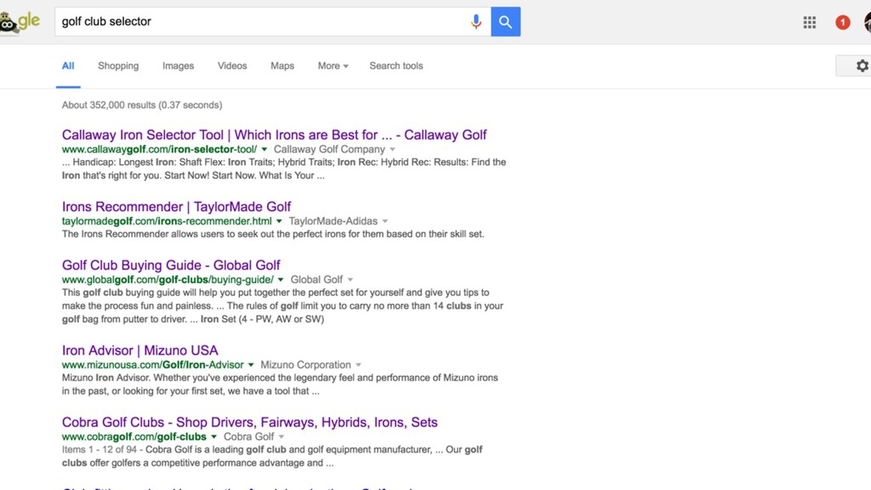
Task: Open the red notifications badge
Action: click(x=842, y=22)
